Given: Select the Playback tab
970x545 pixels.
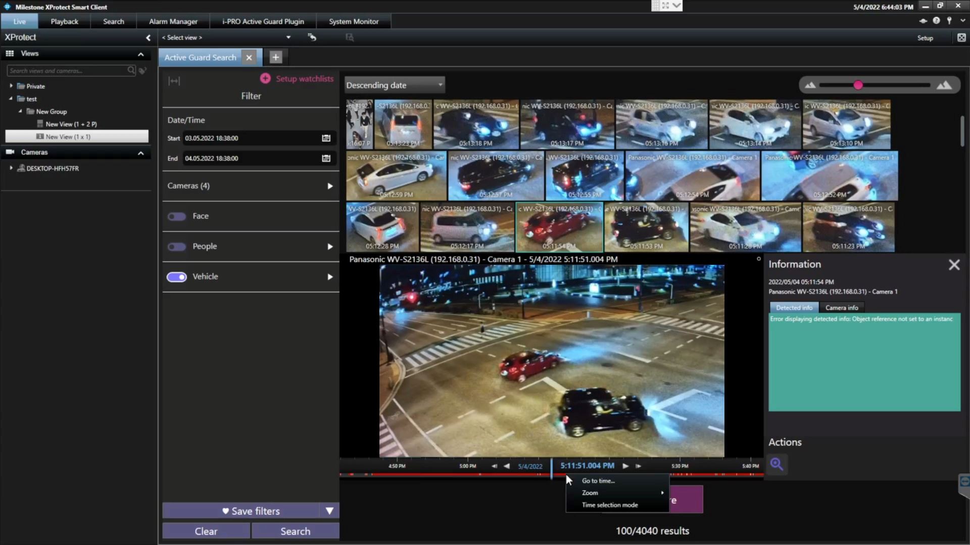Looking at the screenshot, I should [x=64, y=21].
